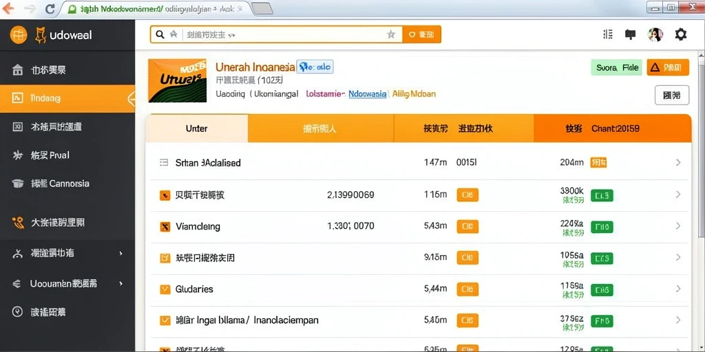Click inside the search input field
The image size is (705, 352).
click(282, 34)
